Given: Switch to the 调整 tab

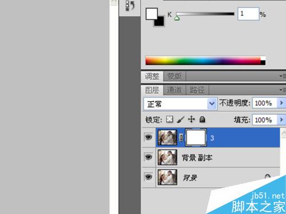Looking at the screenshot, I should click(152, 76).
